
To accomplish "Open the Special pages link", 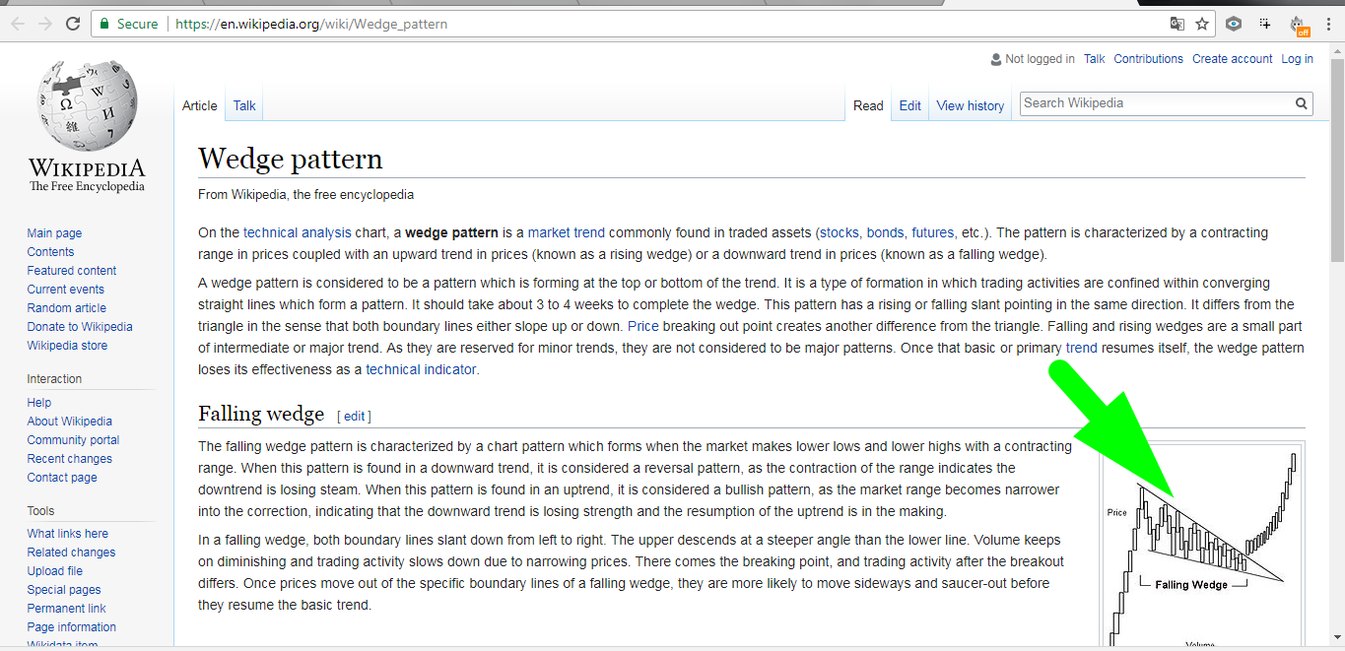I will coord(64,590).
